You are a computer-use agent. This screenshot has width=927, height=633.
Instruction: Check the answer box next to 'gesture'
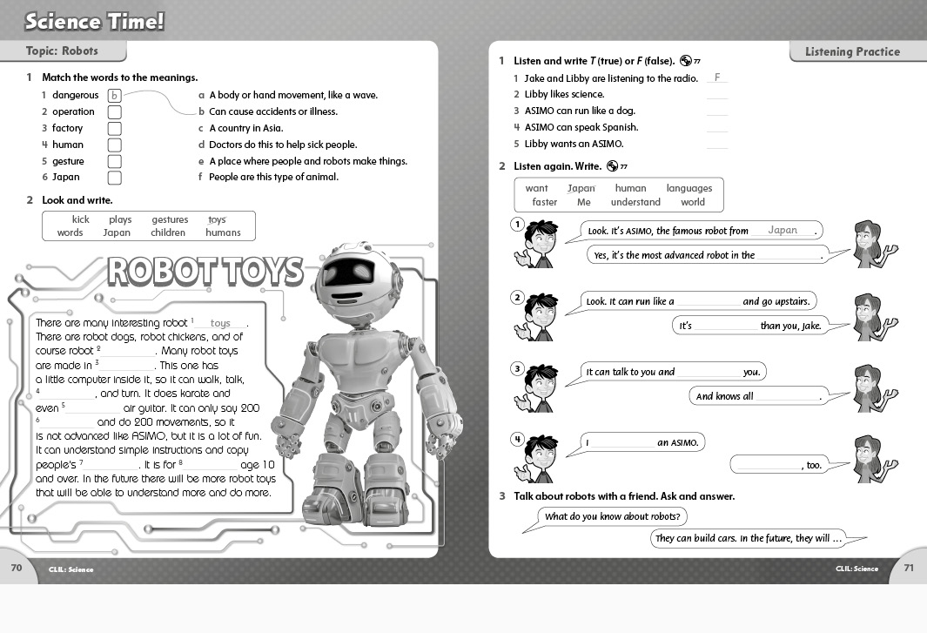click(115, 161)
